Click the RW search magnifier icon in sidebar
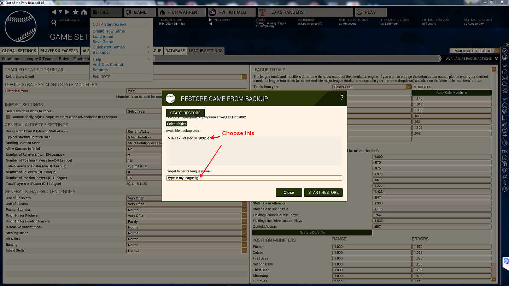This screenshot has height=286, width=509. coord(505,84)
